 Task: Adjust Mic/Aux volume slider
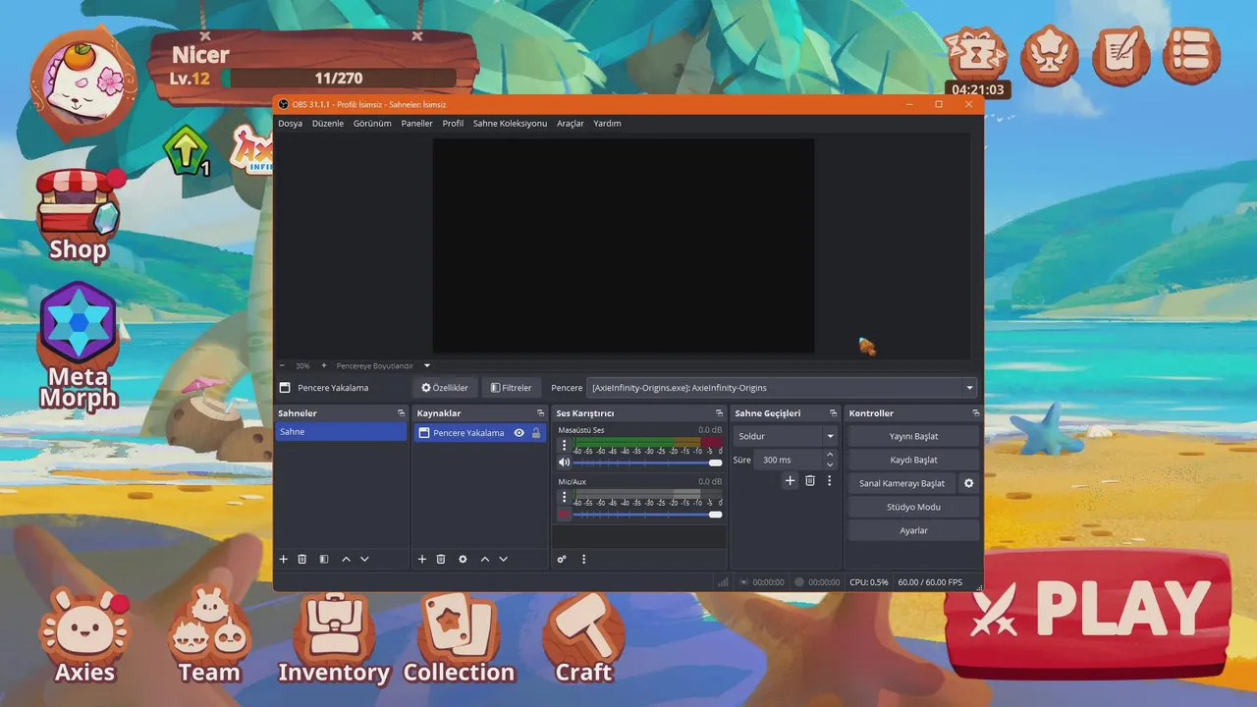(648, 514)
